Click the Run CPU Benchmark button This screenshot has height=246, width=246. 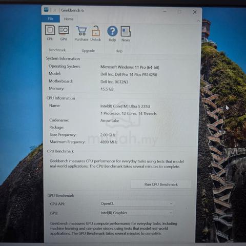[161, 184]
